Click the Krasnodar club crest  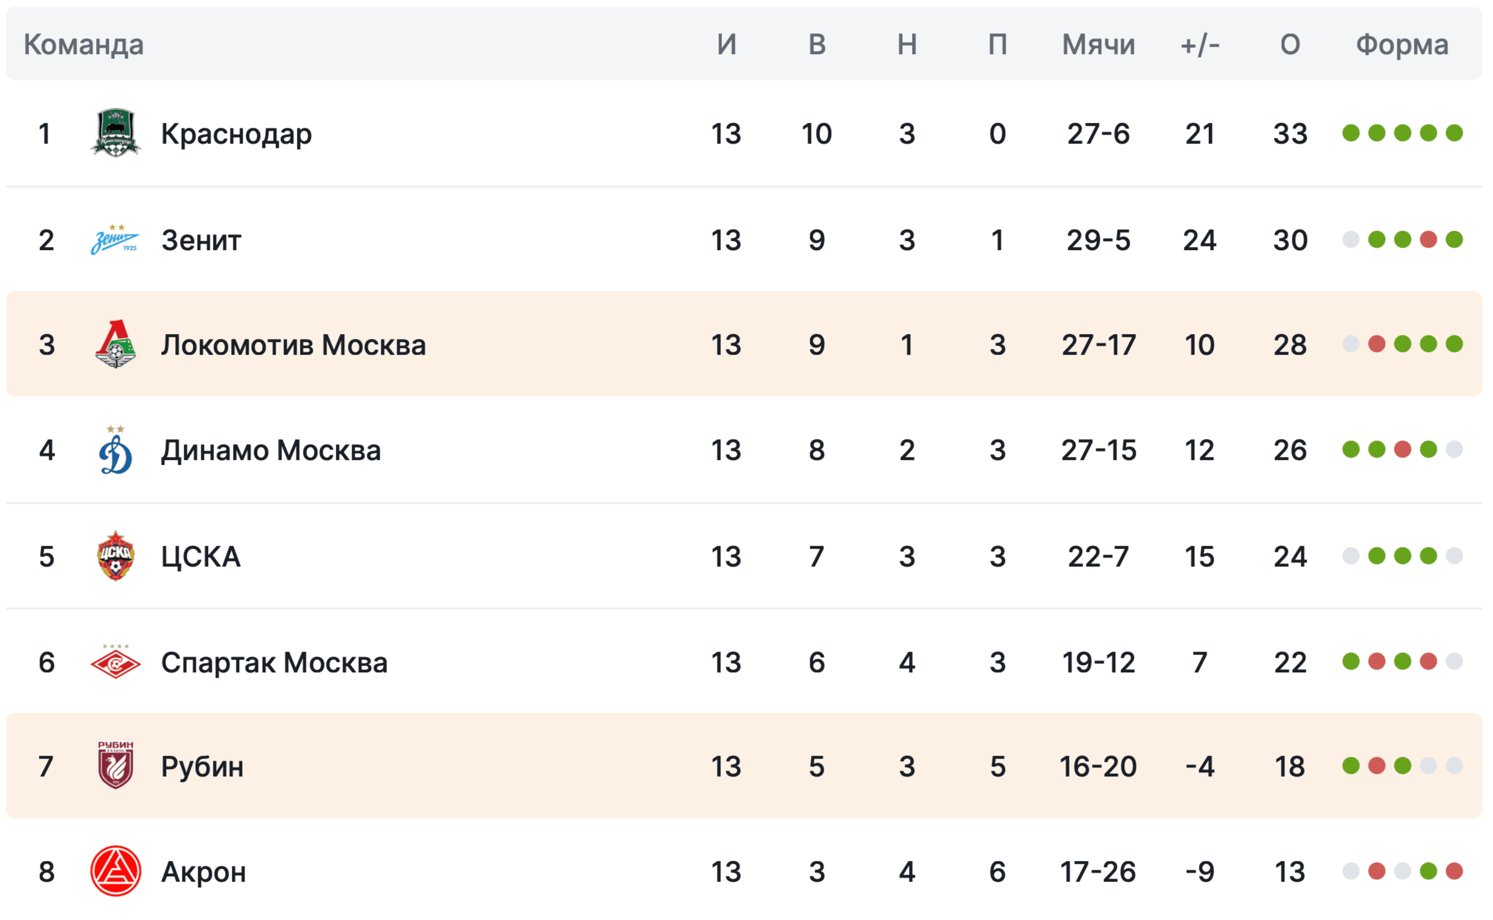click(x=116, y=133)
